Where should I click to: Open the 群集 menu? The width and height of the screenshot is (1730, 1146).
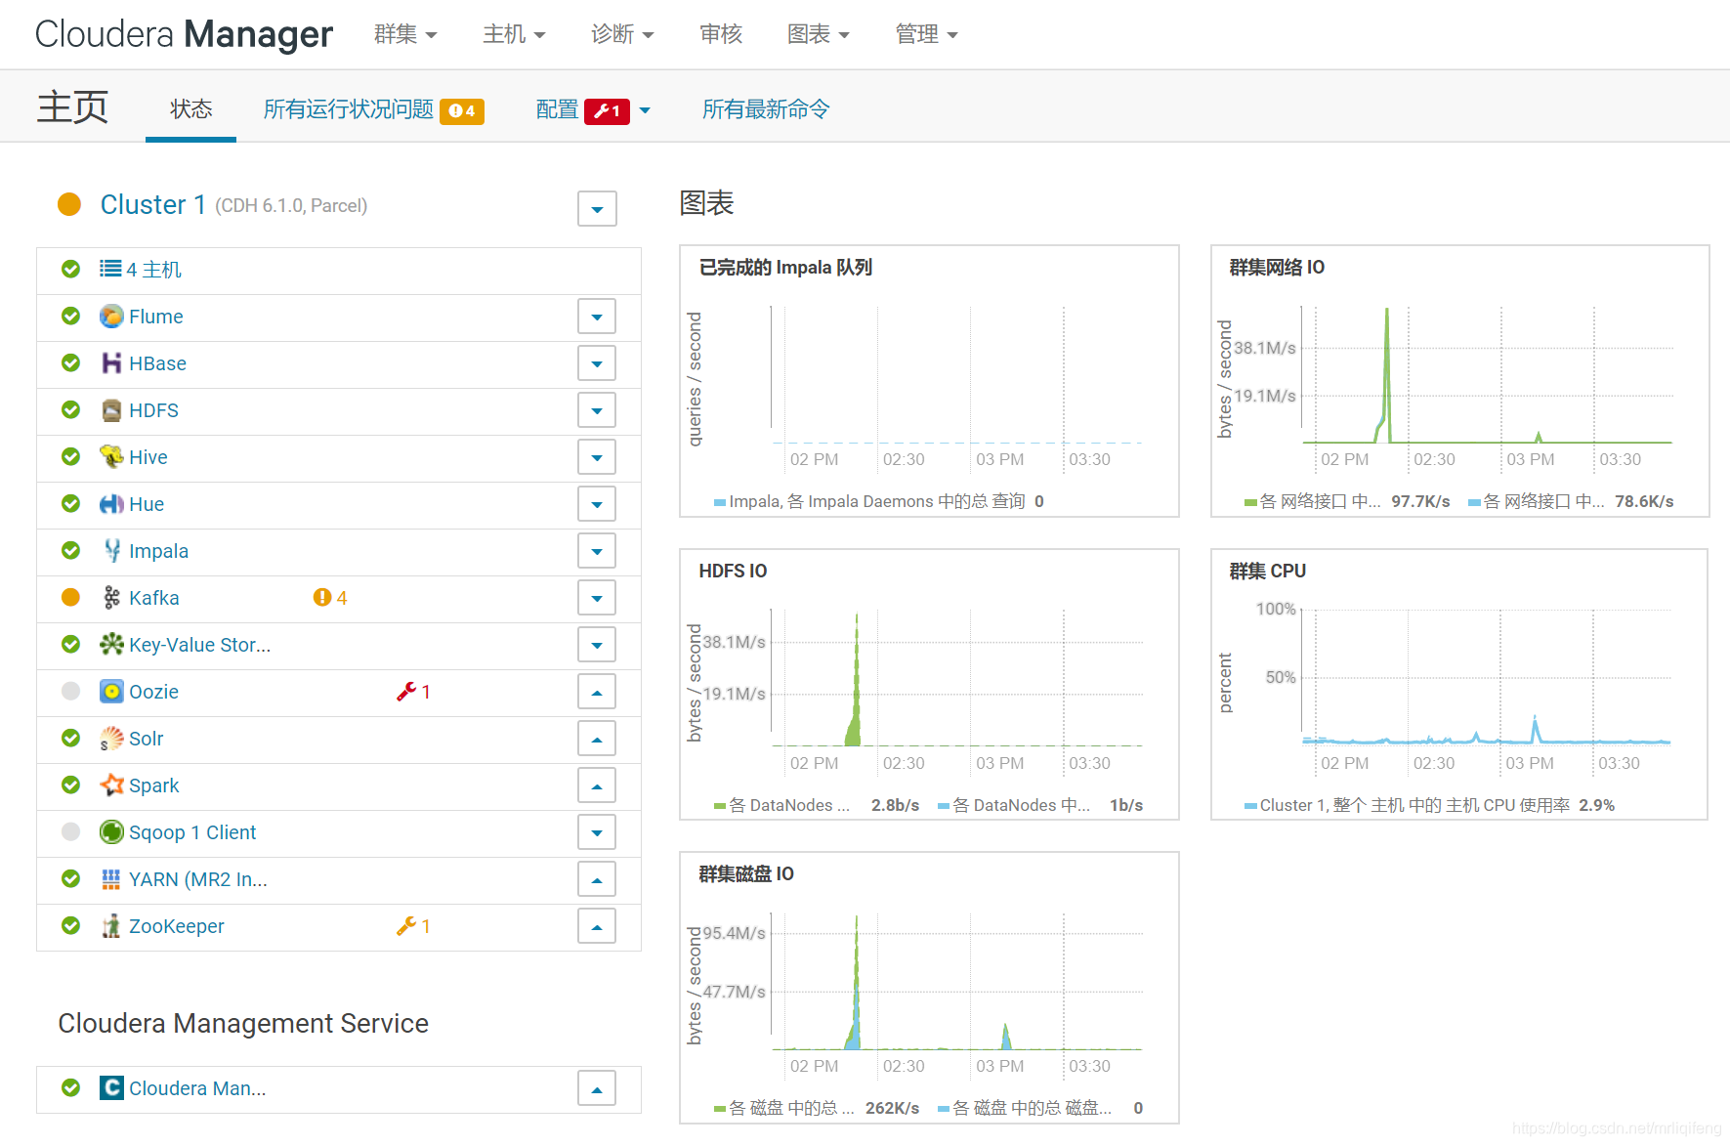pos(405,34)
